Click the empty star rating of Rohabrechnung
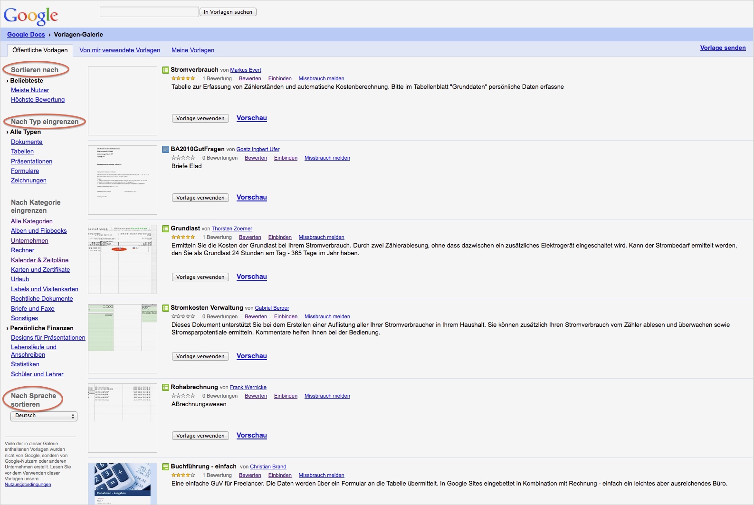This screenshot has width=754, height=505. (183, 396)
